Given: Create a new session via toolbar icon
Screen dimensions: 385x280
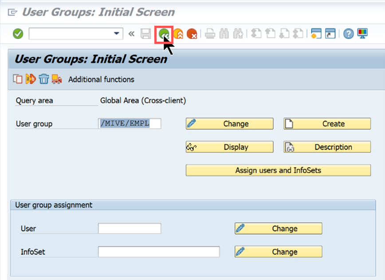Looking at the screenshot, I should [x=316, y=34].
